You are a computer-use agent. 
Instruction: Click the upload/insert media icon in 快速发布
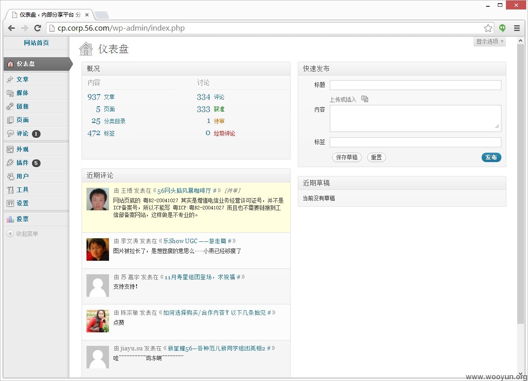[x=364, y=99]
